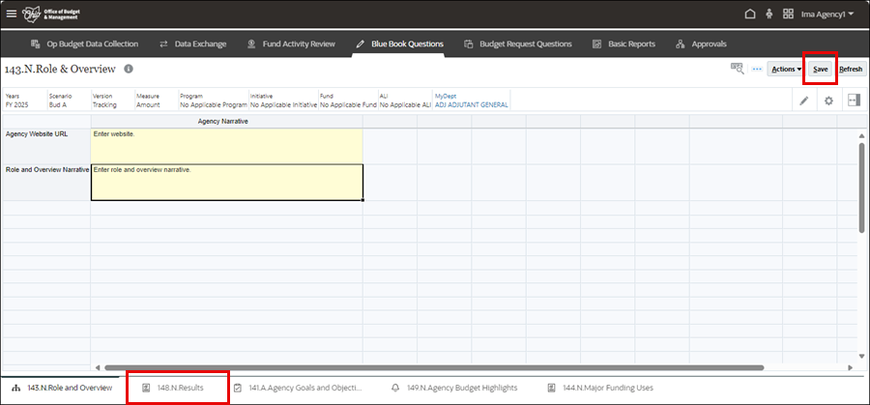
Task: Open the gear settings icon
Action: click(x=828, y=101)
